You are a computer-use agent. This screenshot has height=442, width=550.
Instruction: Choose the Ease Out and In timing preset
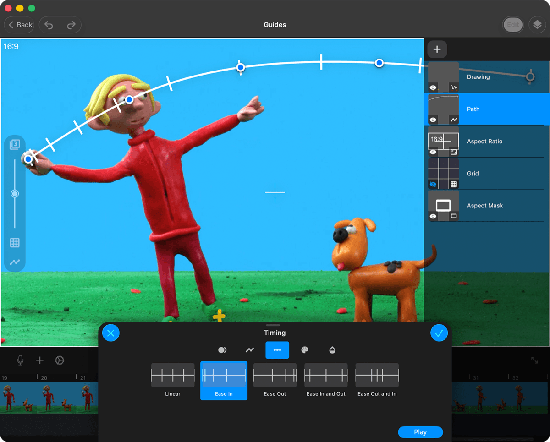click(377, 381)
